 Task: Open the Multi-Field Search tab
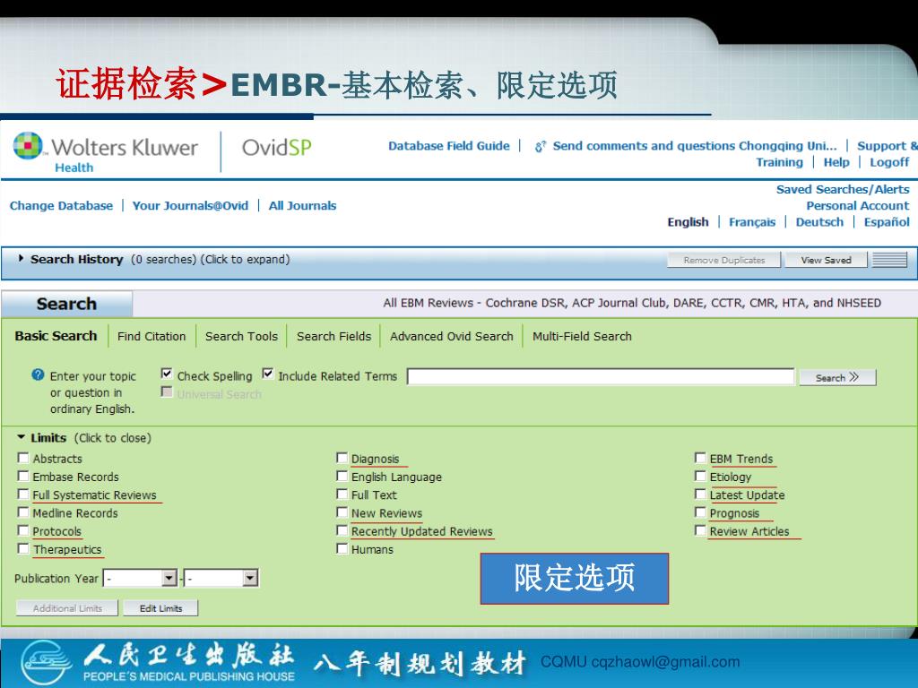point(582,337)
